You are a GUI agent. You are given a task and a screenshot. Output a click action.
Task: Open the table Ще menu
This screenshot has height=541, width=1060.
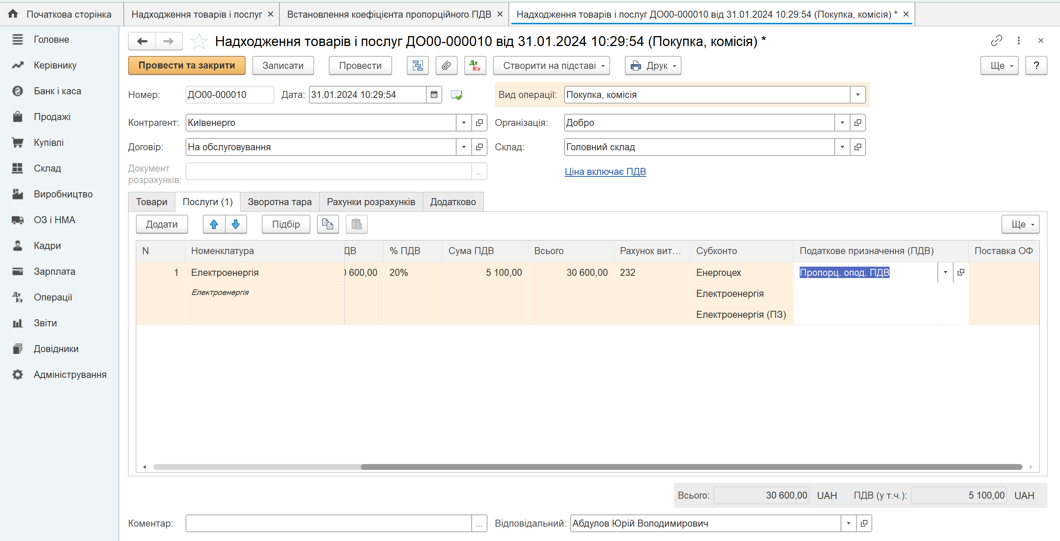pyautogui.click(x=1021, y=224)
